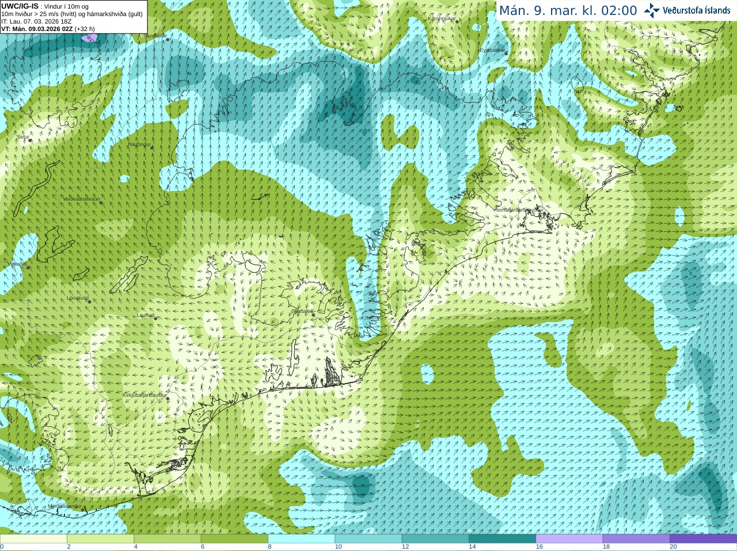Screen dimensions: 737x551
Task: Pick the 12–14 m/s teal legend swatch
Action: click(435, 538)
